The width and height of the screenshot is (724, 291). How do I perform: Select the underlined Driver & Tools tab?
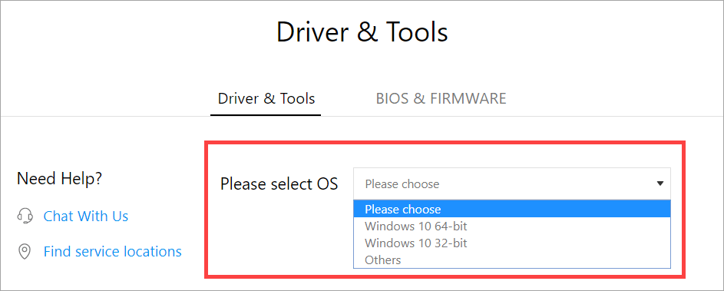tap(266, 98)
